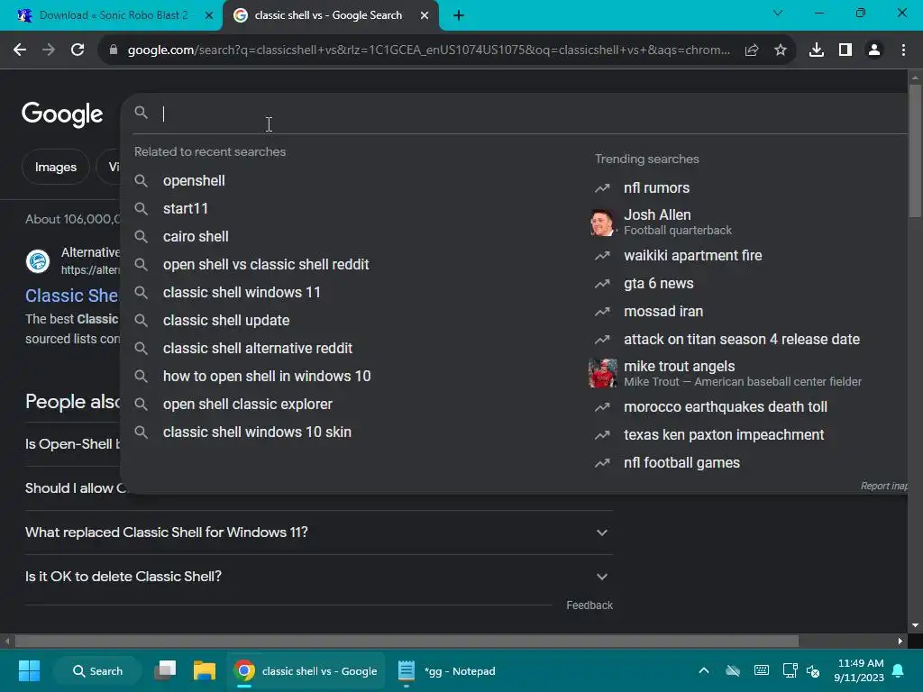Reload the current page
Screen dimensions: 923x692
78,50
